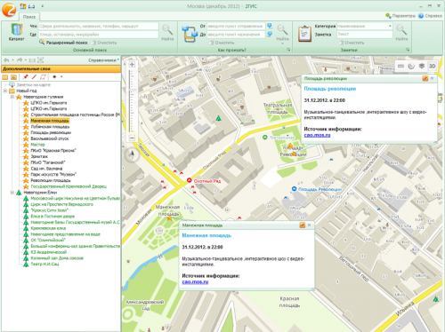This screenshot has width=445, height=332.
Task: Collapse the Новый год folder
Action: pos(5,91)
